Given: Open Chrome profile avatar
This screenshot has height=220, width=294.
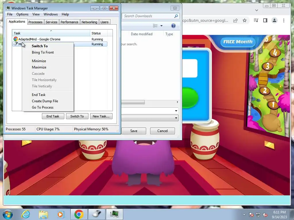Looking at the screenshot, I should tap(274, 20).
